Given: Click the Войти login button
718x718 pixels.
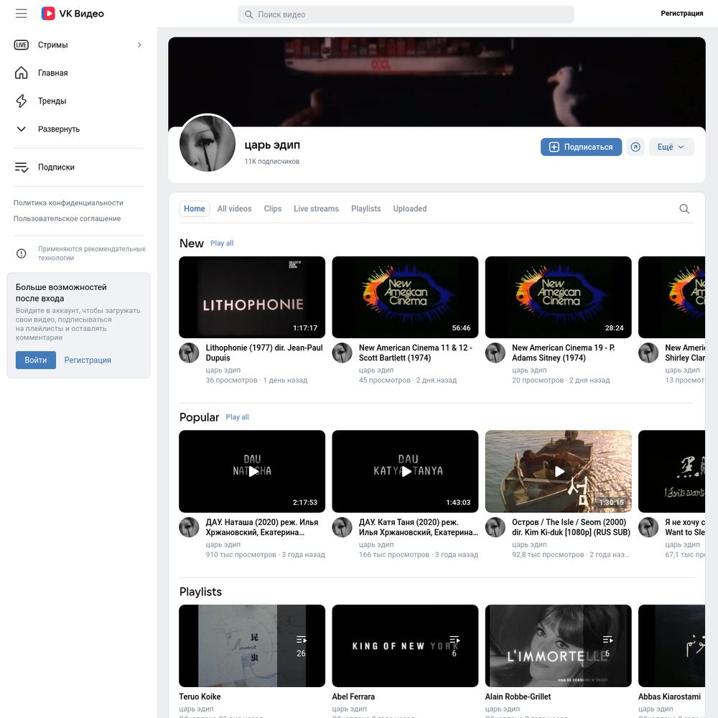Looking at the screenshot, I should coord(36,360).
